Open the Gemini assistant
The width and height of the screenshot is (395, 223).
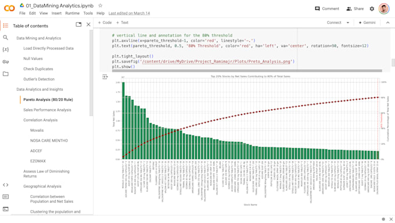[x=367, y=23]
